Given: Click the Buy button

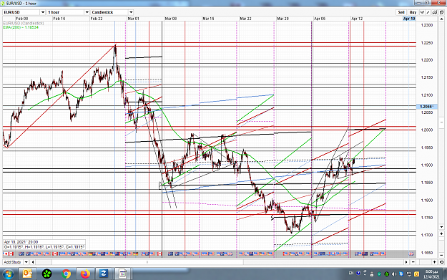Looking at the screenshot, I should 413,12.
